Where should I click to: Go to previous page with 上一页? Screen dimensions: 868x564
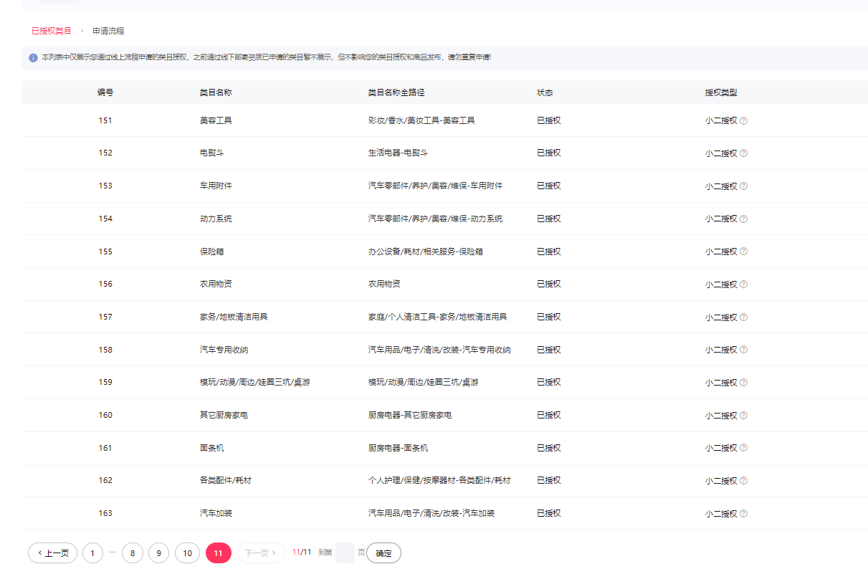[52, 553]
